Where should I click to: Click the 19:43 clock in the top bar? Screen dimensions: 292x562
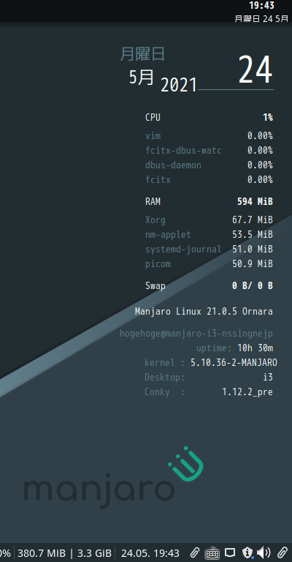[261, 5]
